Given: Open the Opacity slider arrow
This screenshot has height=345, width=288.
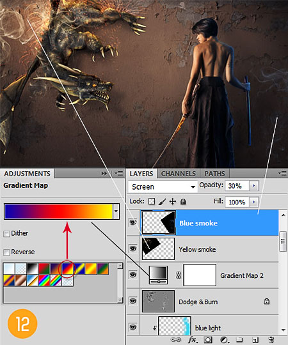Looking at the screenshot, I should 253,186.
